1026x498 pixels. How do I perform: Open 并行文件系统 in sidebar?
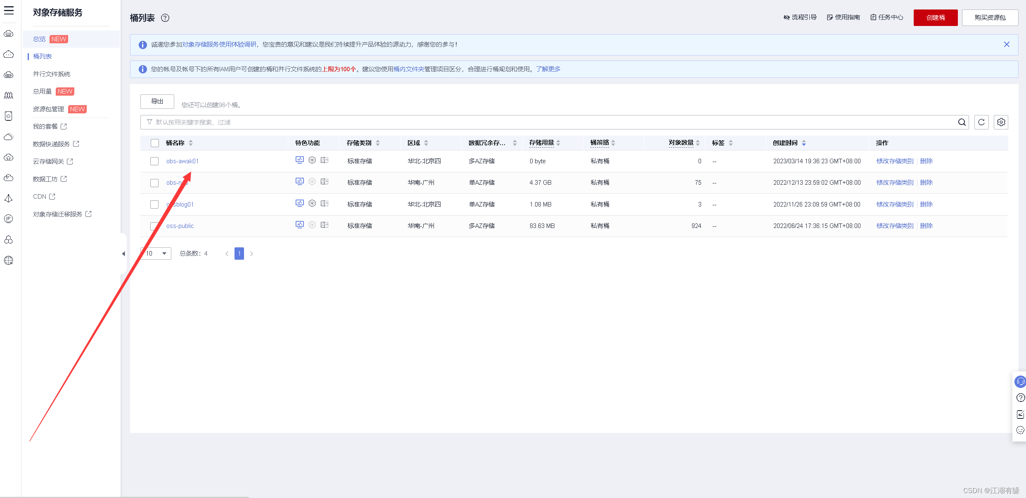point(52,74)
